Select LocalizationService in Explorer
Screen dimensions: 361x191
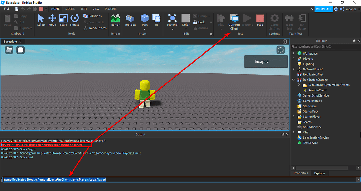(x=316, y=138)
